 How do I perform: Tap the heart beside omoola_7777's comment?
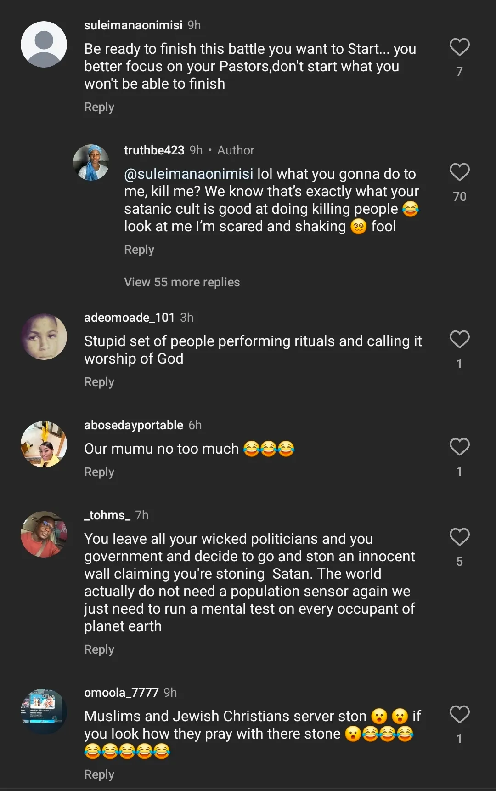[459, 715]
